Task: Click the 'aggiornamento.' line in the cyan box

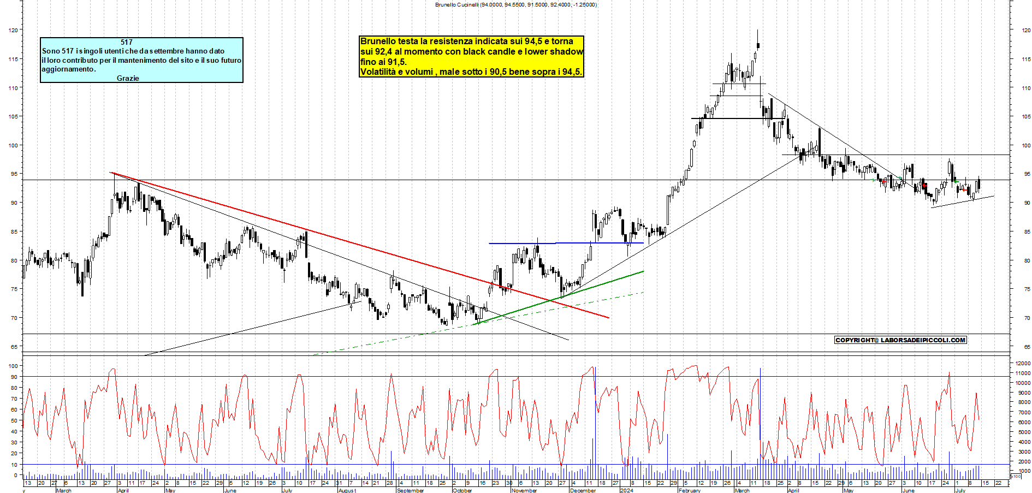Action: coord(69,69)
